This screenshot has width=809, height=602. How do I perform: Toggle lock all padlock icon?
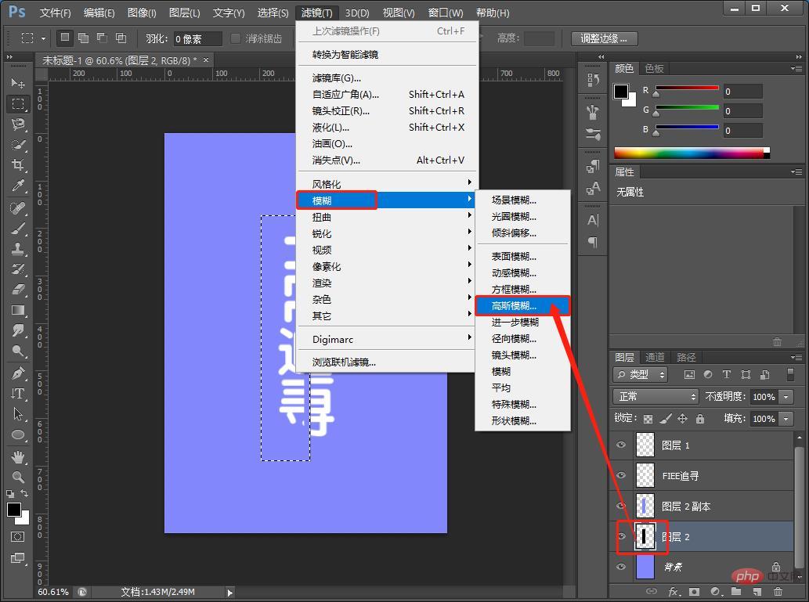(700, 419)
